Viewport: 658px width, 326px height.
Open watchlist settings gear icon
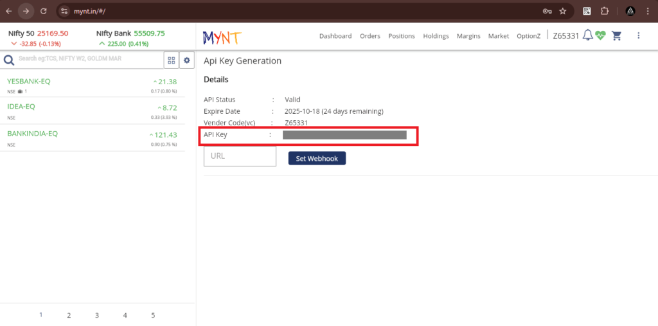click(187, 60)
